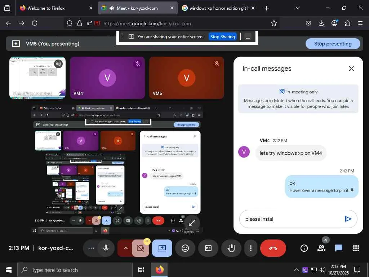Open the activities grid icon
Viewport: 369px width, 277px height.
coord(356,248)
